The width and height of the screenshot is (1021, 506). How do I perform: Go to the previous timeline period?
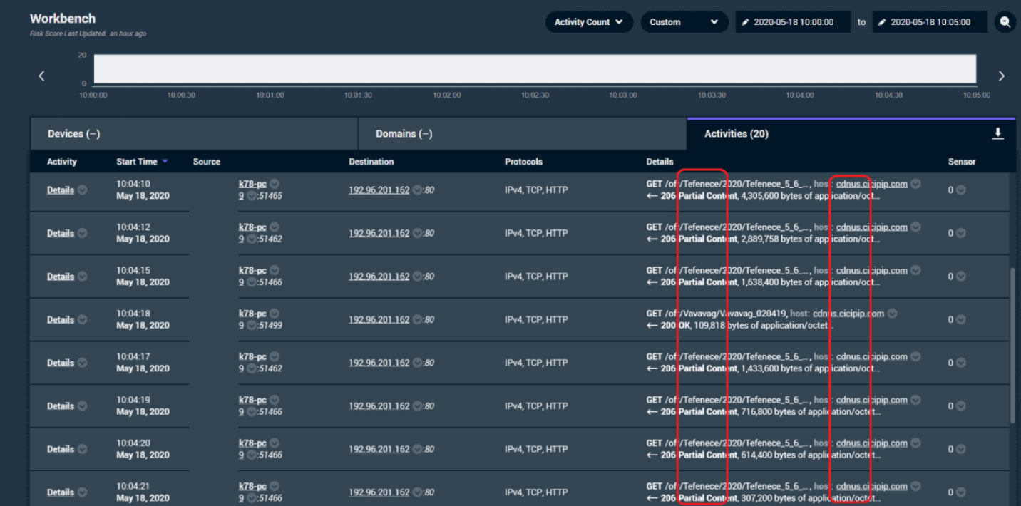41,76
